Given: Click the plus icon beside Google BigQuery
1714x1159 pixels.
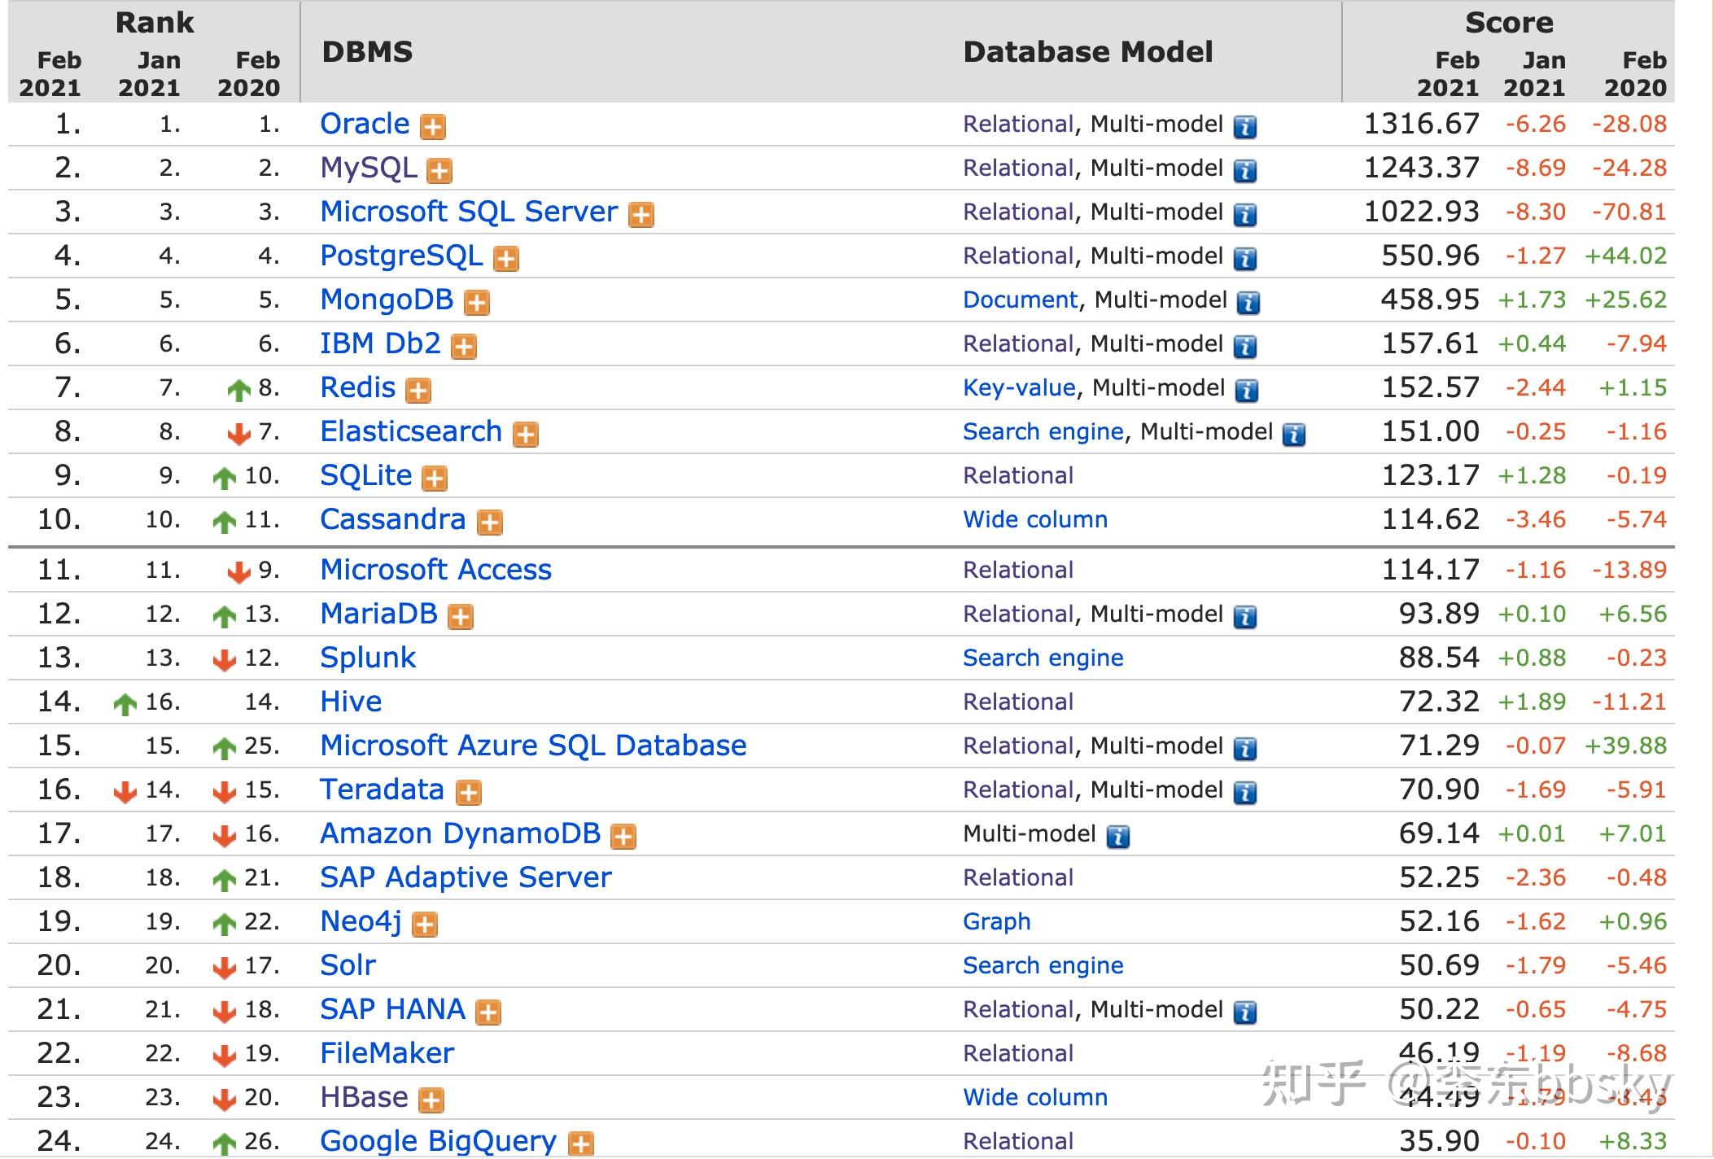Looking at the screenshot, I should (580, 1144).
